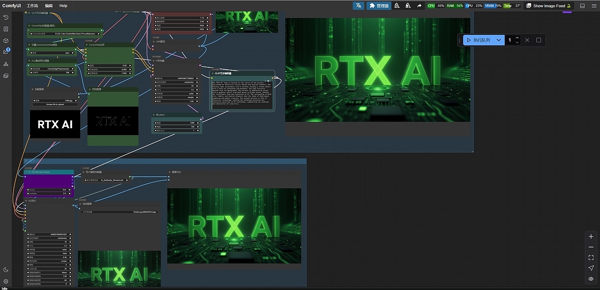Click the VRAM usage monitor
The image size is (600, 290).
click(493, 6)
